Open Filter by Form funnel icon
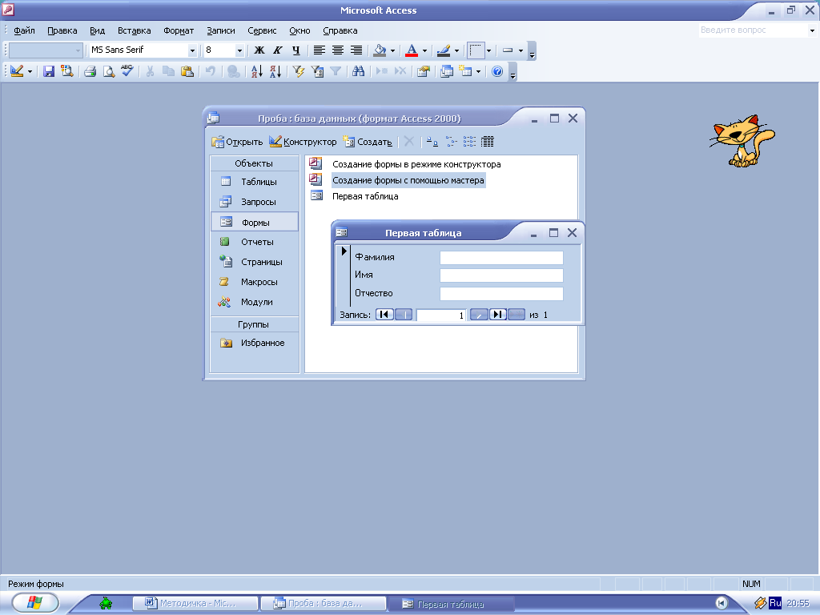Image resolution: width=820 pixels, height=615 pixels. coord(317,71)
